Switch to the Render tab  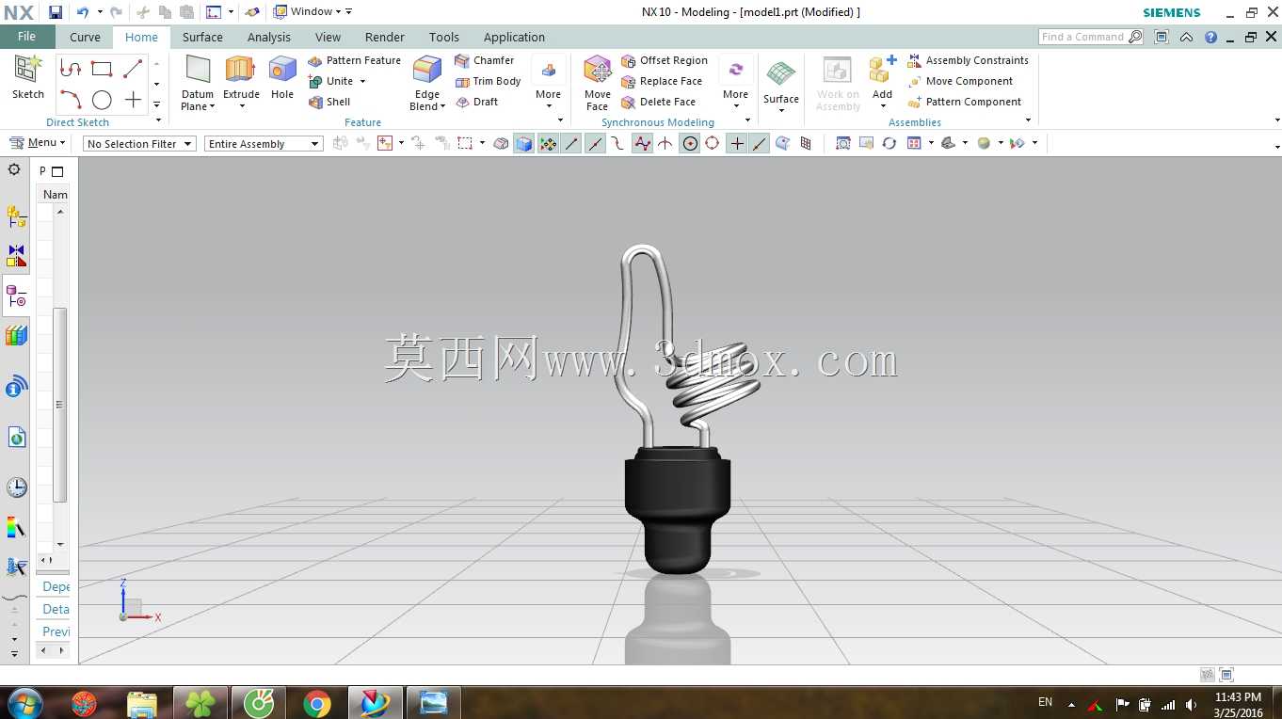pyautogui.click(x=385, y=38)
